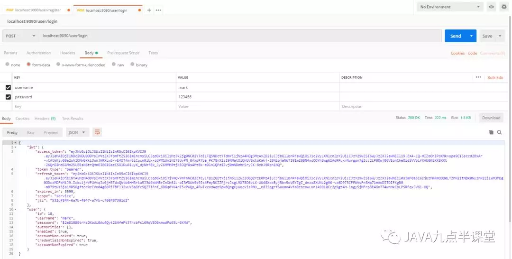512x259 pixels.
Task: Open the POST method dropdown
Action: [x=20, y=36]
